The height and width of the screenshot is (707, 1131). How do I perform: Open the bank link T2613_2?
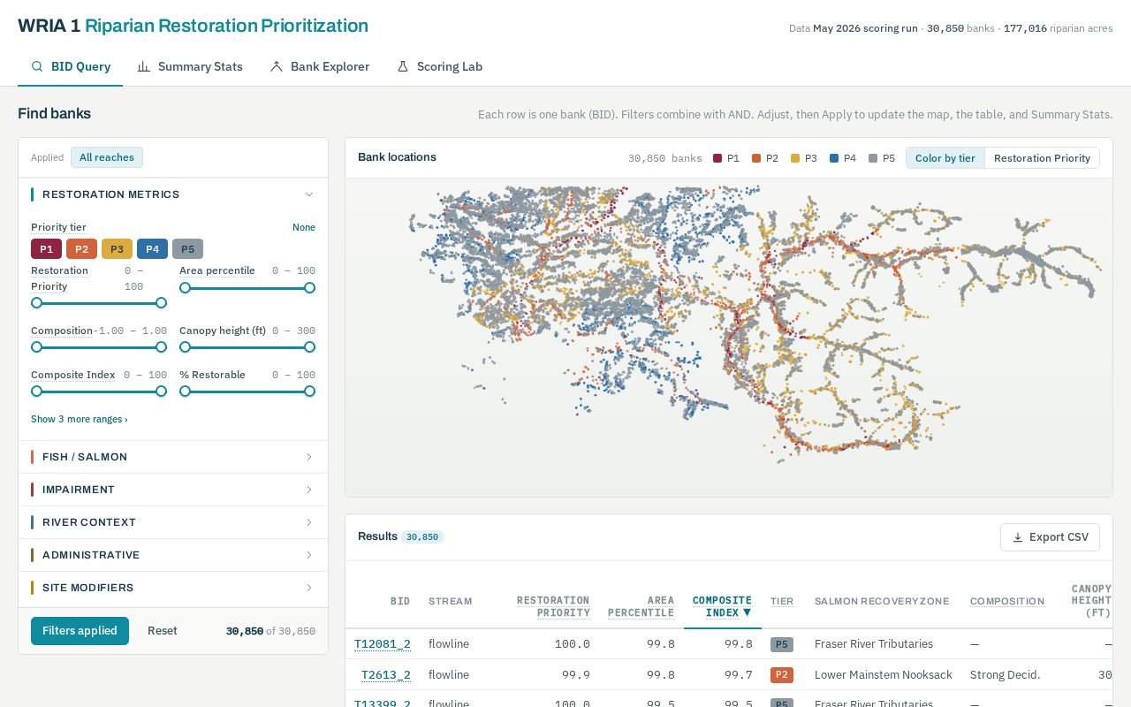386,675
